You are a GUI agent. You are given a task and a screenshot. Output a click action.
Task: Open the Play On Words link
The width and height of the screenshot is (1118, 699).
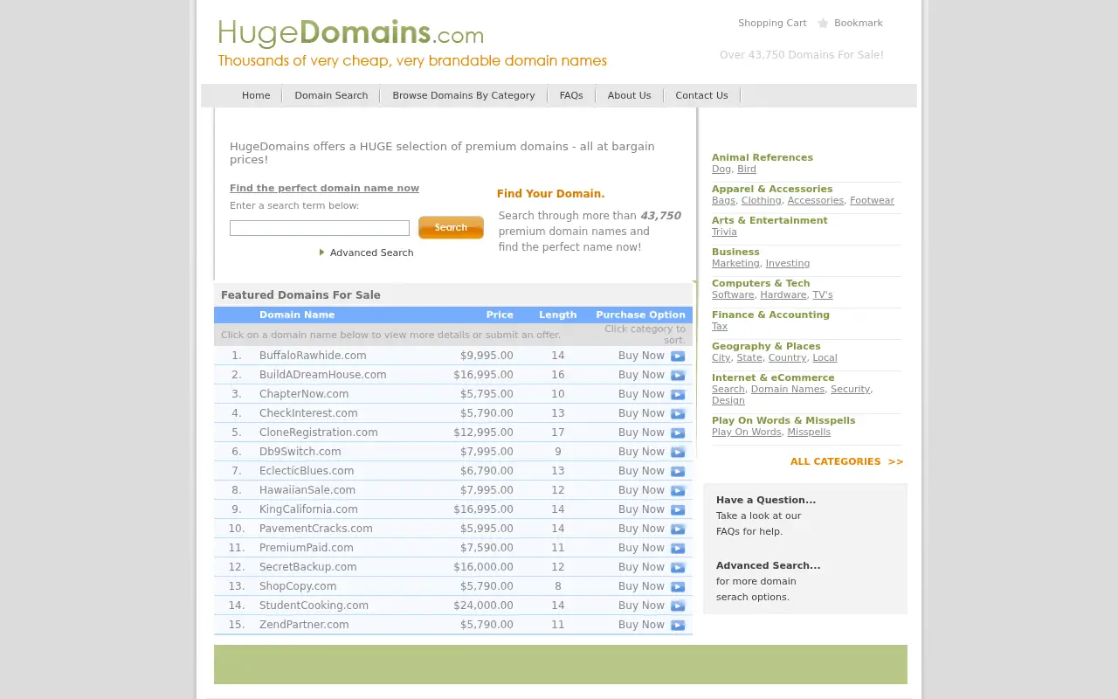click(x=747, y=433)
